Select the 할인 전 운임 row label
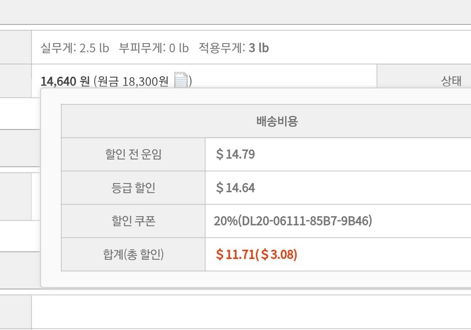Screen dimensions: 471x330 coord(133,154)
